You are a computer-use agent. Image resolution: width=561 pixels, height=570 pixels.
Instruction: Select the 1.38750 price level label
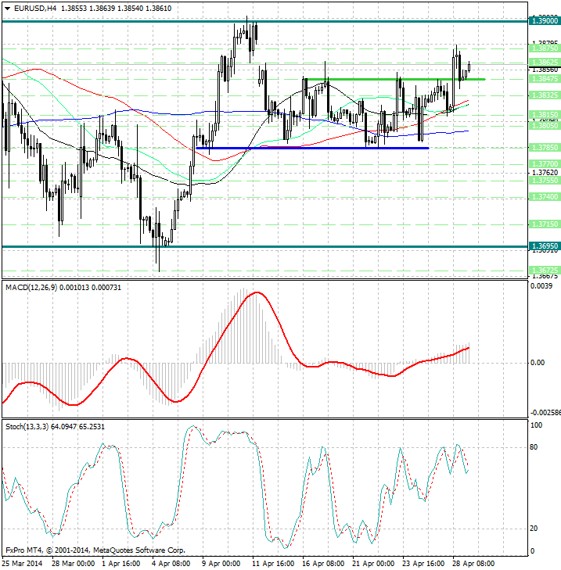coord(545,48)
